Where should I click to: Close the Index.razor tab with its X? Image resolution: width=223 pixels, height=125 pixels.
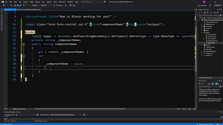tap(15, 9)
